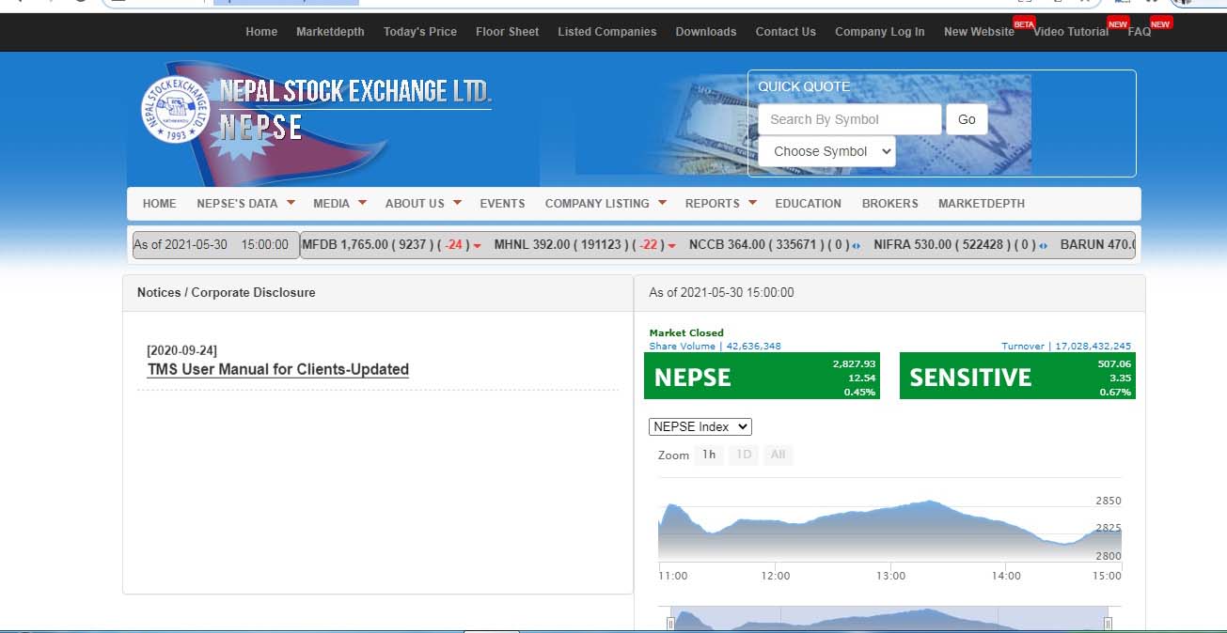Viewport: 1227px width, 633px height.
Task: Click the blue arrows icon after NIFRA ticker
Action: [x=1044, y=246]
